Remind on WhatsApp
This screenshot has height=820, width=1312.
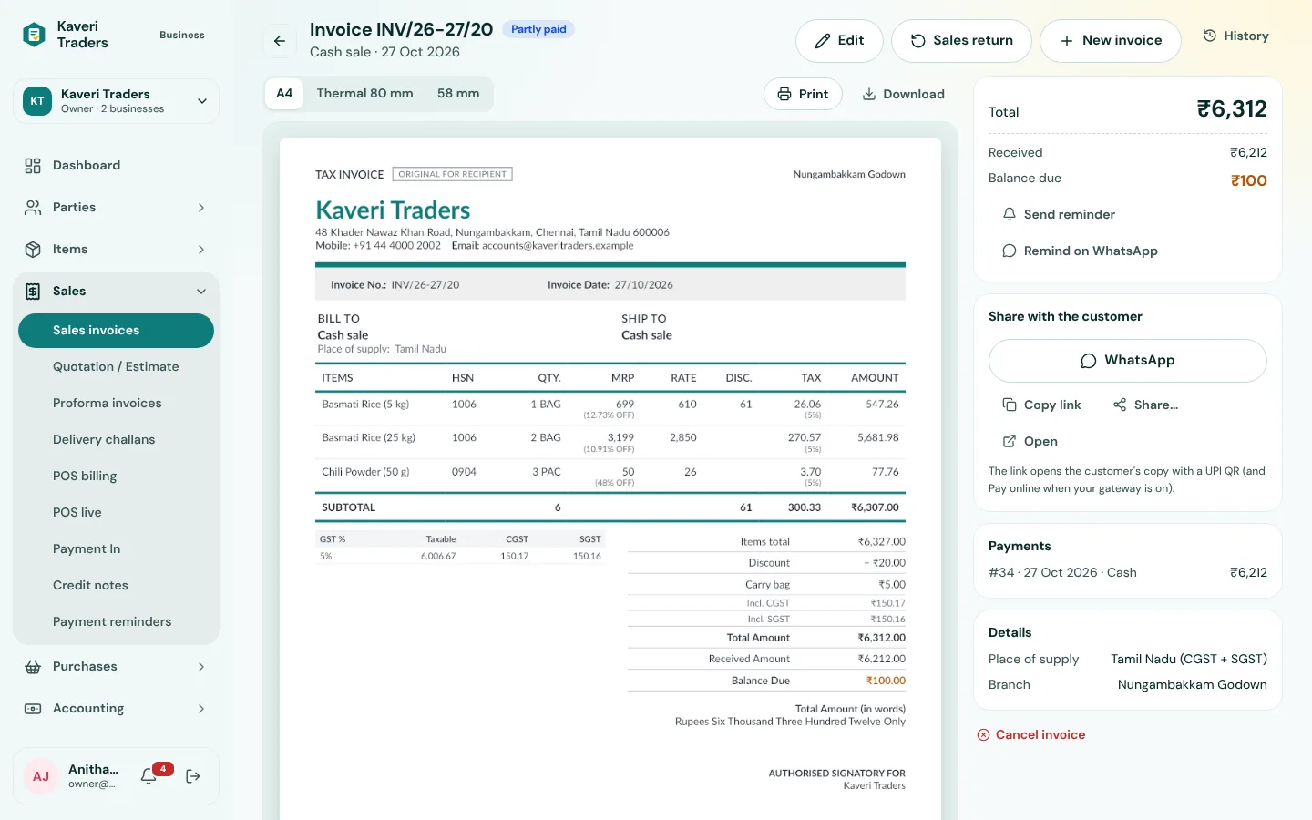click(1080, 251)
